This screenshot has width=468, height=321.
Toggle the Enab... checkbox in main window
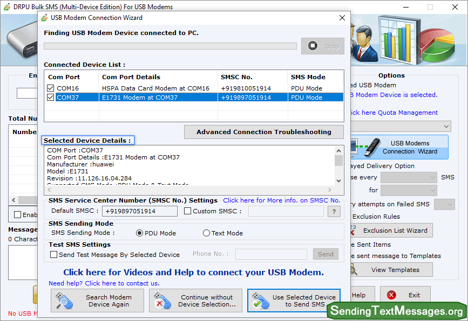[x=18, y=215]
